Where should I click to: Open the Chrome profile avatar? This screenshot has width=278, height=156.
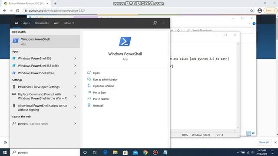pyautogui.click(x=260, y=10)
